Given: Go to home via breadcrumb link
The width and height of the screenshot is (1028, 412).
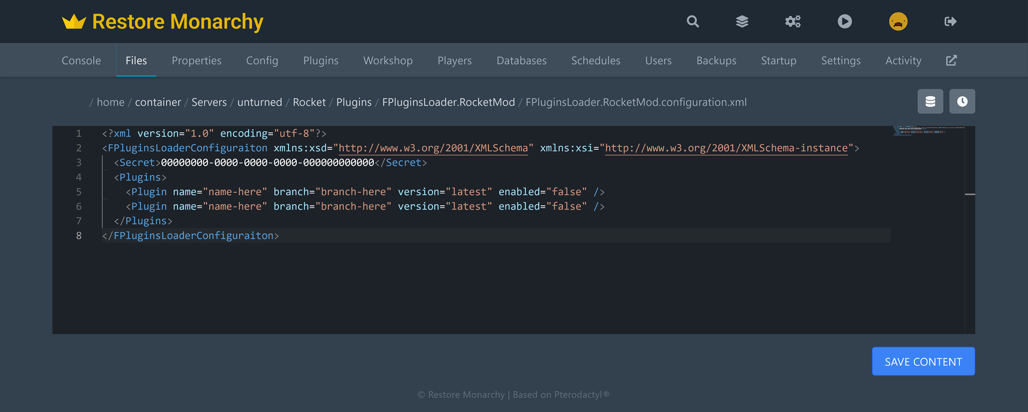Looking at the screenshot, I should coord(110,102).
